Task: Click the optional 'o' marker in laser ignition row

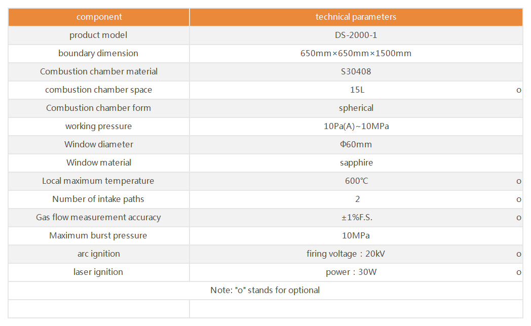Action: [518, 272]
